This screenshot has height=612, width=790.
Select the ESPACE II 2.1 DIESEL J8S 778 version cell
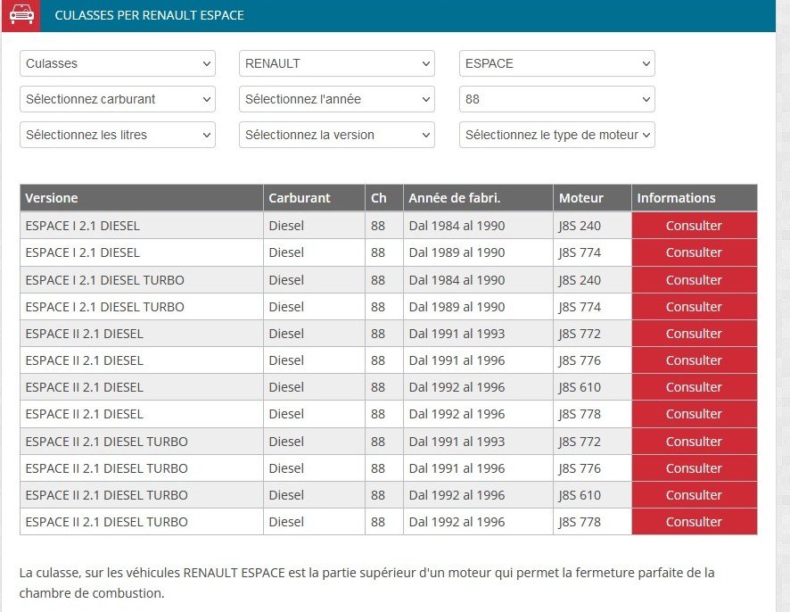coord(85,414)
